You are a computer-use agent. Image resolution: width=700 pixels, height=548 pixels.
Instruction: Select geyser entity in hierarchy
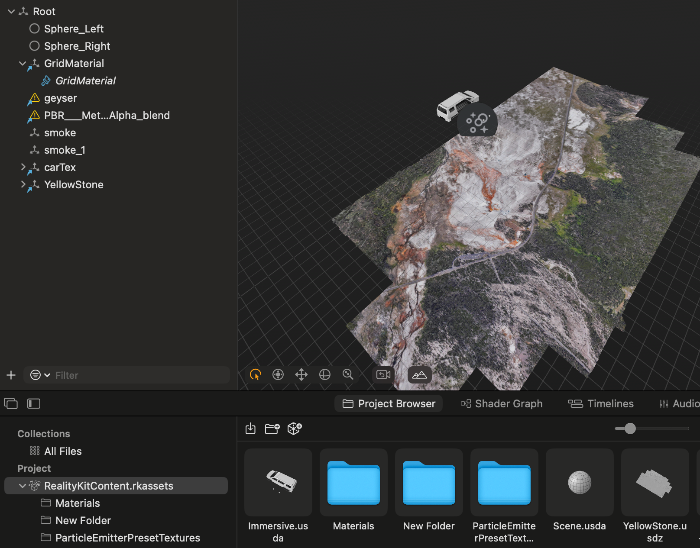(61, 98)
